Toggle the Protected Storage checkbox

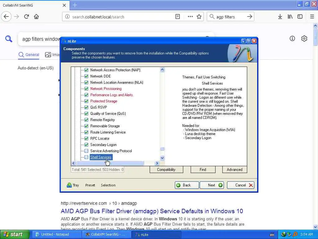[86, 101]
